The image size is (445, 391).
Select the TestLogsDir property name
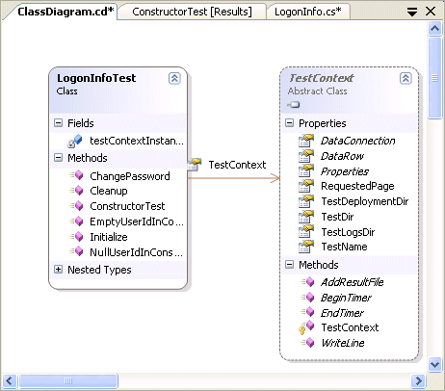coord(348,232)
